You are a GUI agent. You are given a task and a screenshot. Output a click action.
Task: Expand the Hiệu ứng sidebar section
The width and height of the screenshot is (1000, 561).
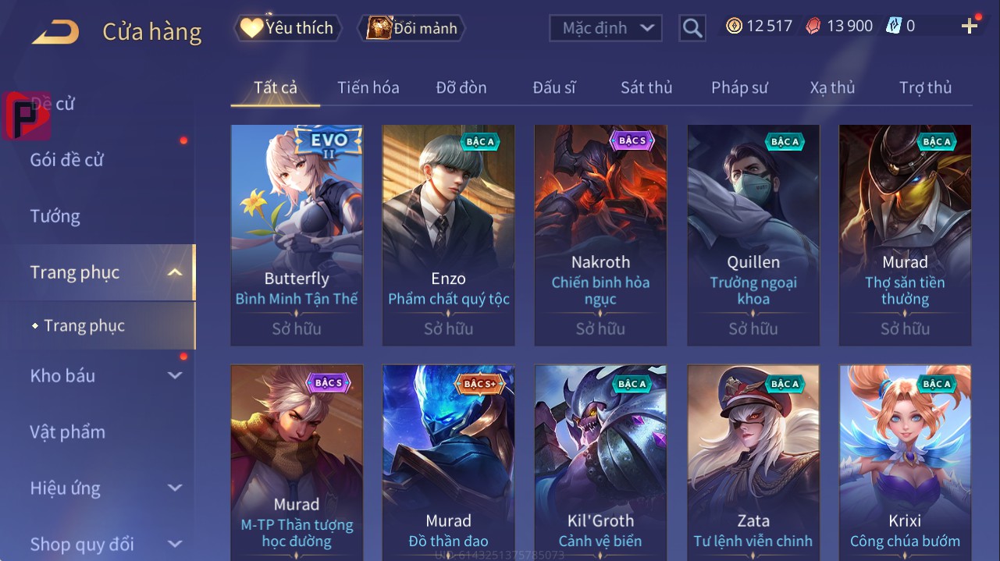pyautogui.click(x=175, y=488)
